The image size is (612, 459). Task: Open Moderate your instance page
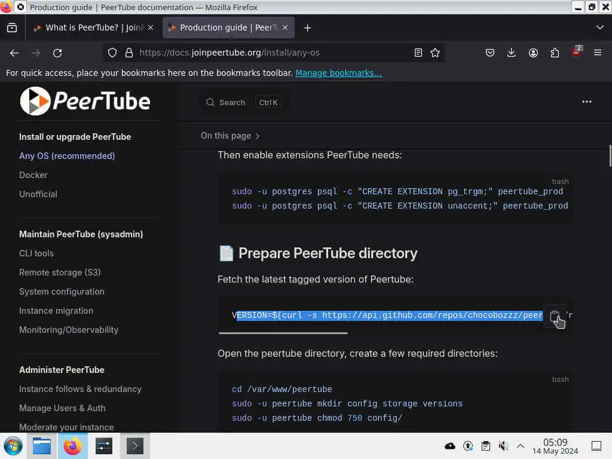click(x=66, y=427)
